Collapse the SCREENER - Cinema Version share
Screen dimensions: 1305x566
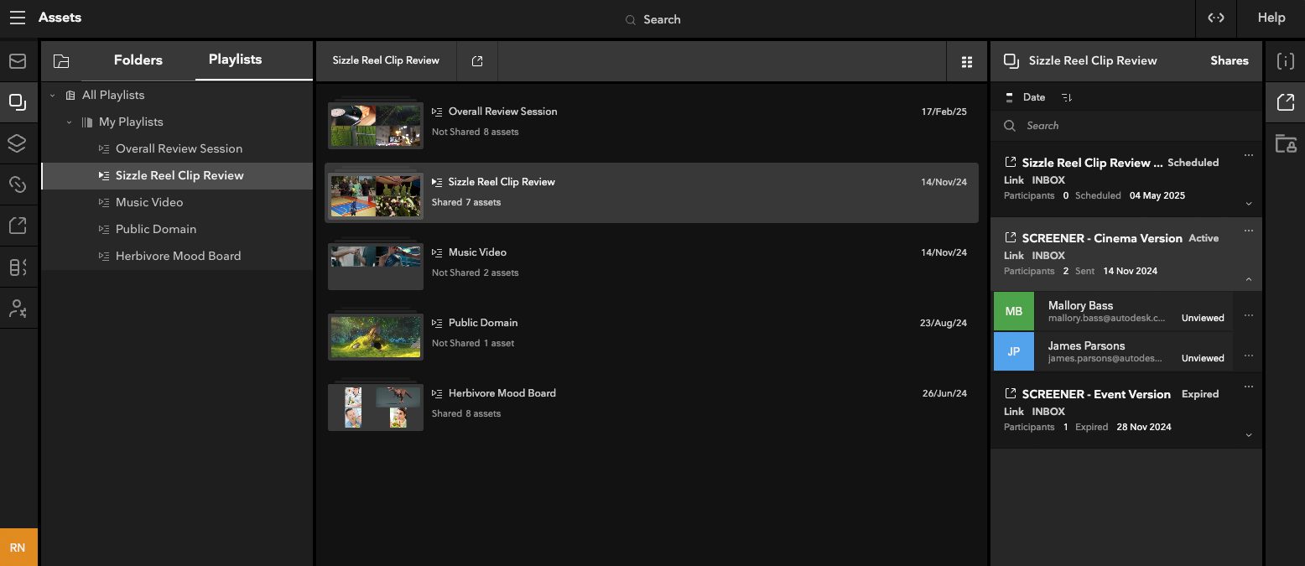coord(1248,279)
